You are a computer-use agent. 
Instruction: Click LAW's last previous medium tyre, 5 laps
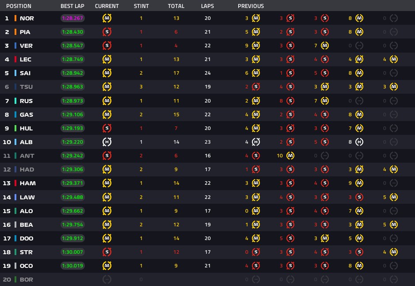coord(394,197)
